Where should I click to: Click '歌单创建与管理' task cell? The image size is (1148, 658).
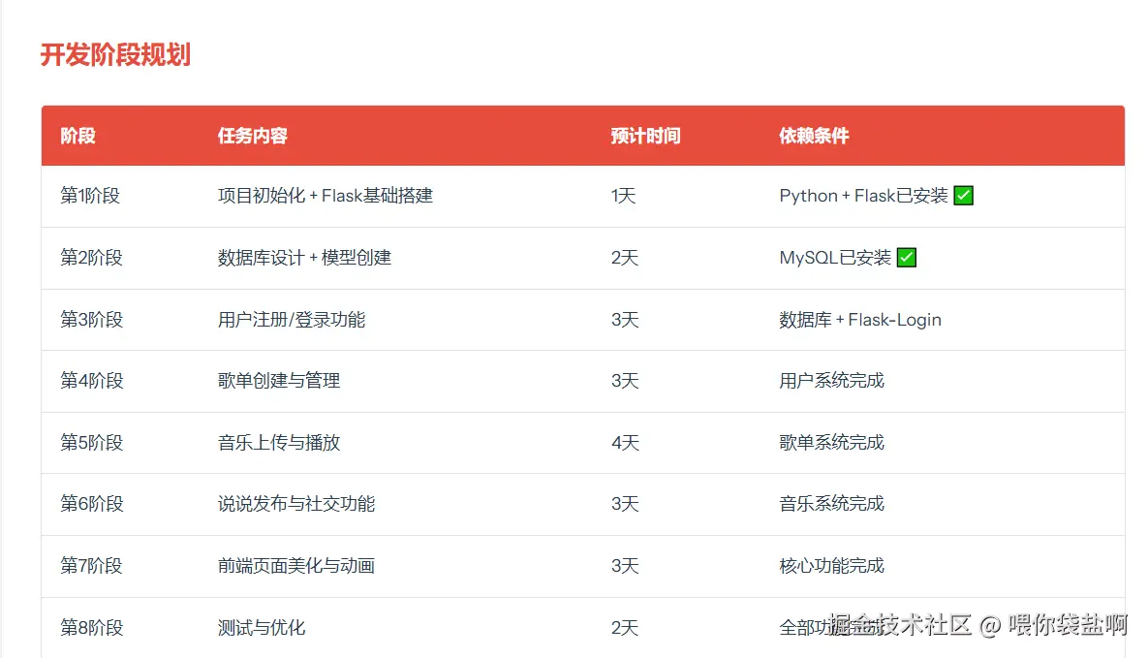click(x=279, y=381)
